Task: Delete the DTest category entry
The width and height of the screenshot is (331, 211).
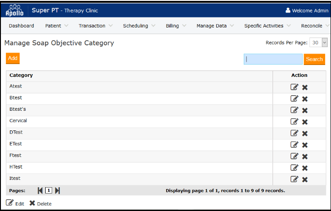Action: tap(305, 133)
